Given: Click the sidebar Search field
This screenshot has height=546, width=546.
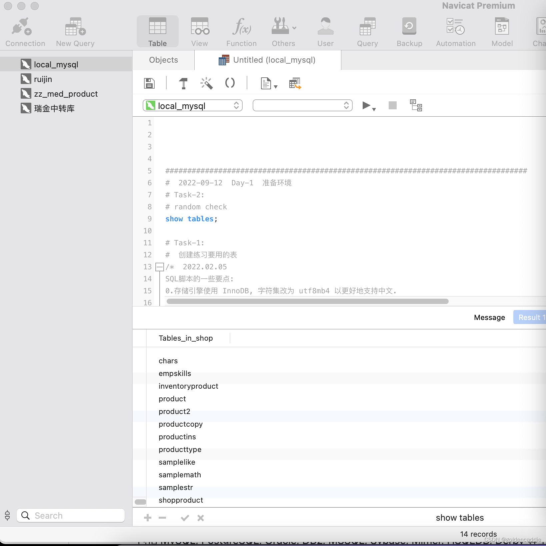Looking at the screenshot, I should tap(71, 516).
